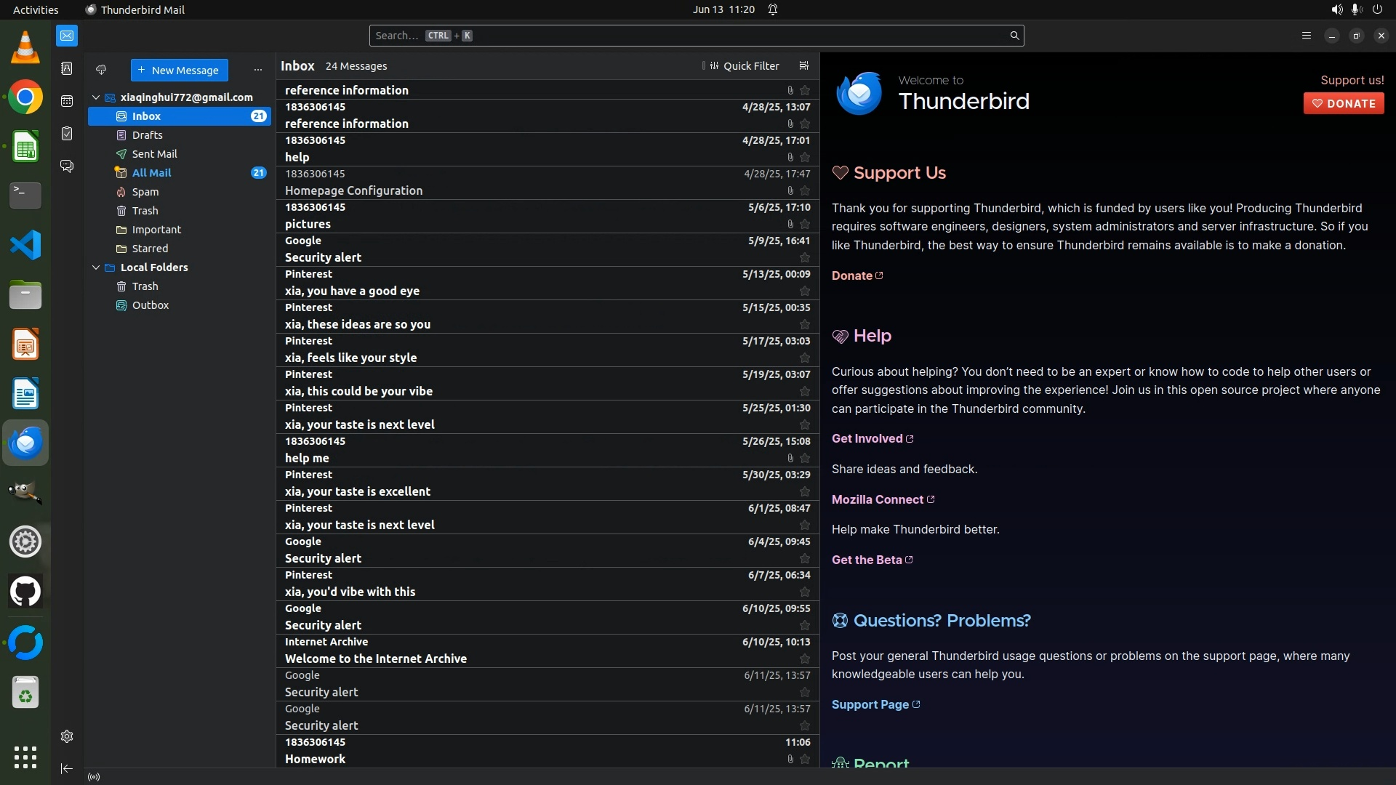Open the Support Page link
Image resolution: width=1396 pixels, height=785 pixels.
[x=870, y=704]
